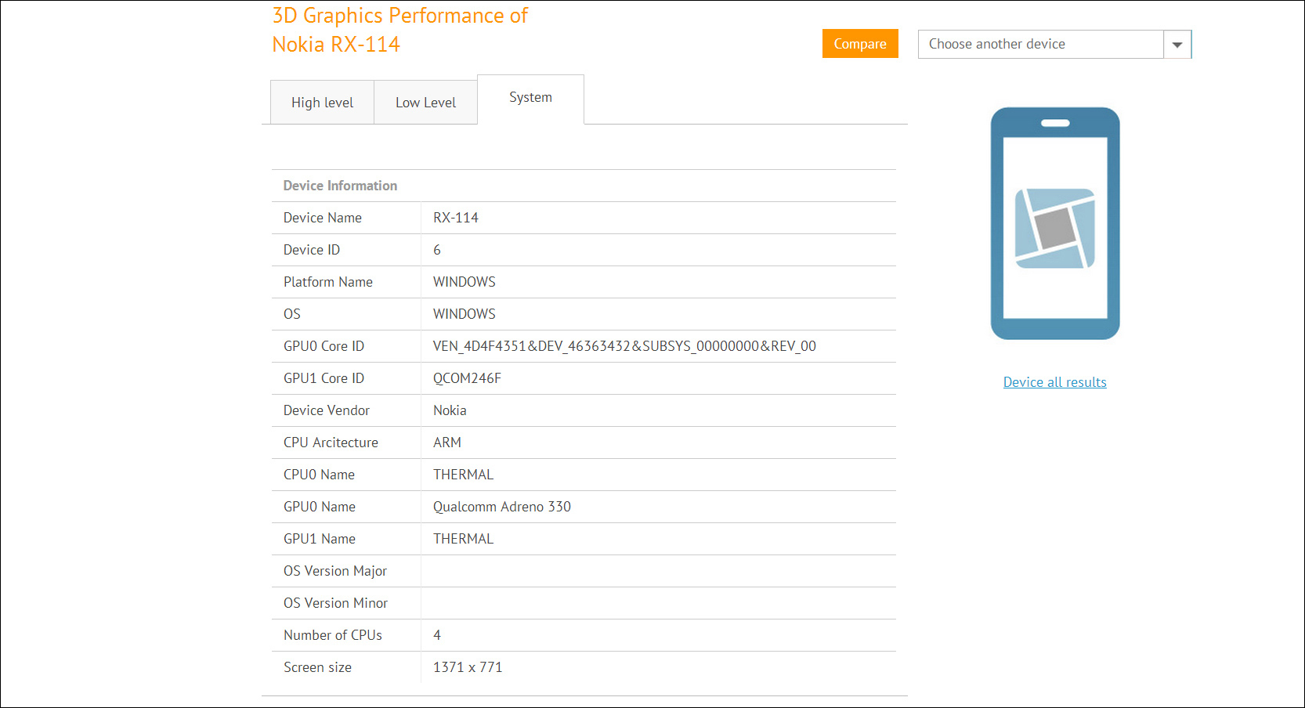Screen dimensions: 1305x708
Task: Click the 'OS' row label
Action: [292, 314]
